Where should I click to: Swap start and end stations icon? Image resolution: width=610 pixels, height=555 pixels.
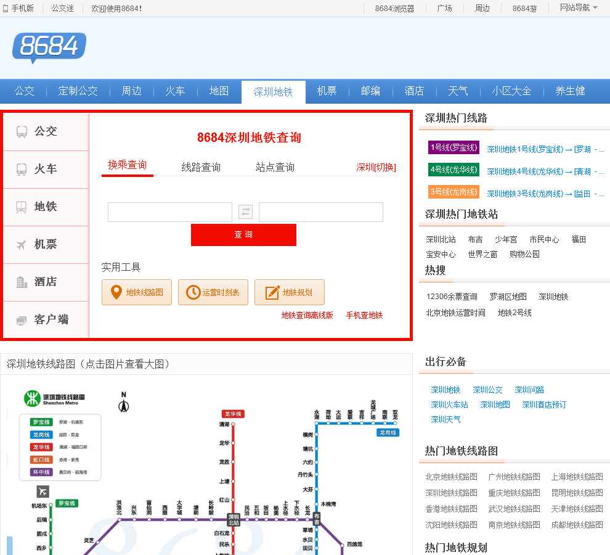(245, 212)
